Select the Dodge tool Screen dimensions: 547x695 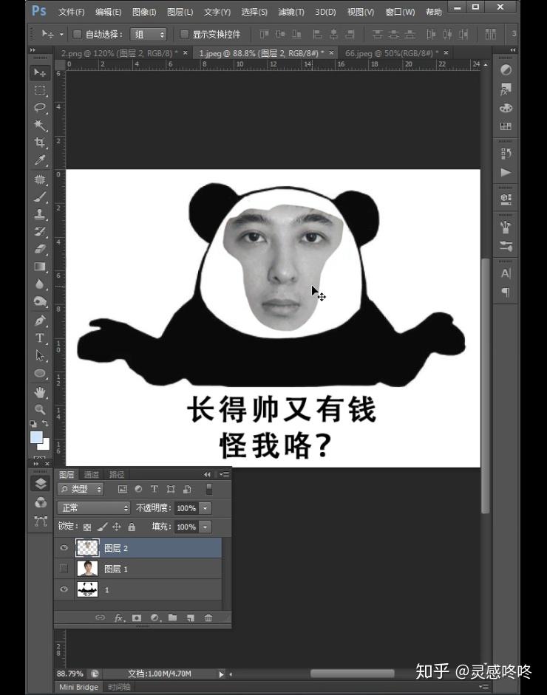40,302
